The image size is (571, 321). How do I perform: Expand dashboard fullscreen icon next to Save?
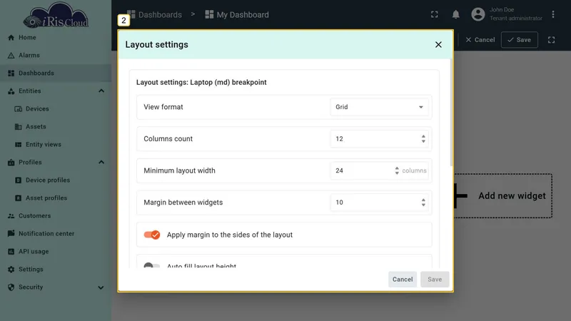pos(551,40)
